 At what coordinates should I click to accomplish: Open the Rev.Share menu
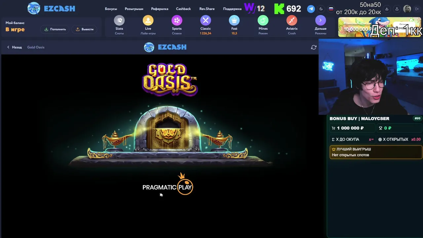207,9
